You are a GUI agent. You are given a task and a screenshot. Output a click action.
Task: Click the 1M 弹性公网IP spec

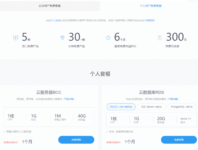60,117
